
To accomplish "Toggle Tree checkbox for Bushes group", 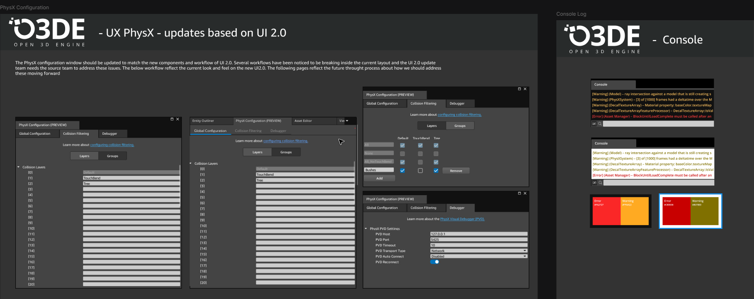I will tap(436, 170).
